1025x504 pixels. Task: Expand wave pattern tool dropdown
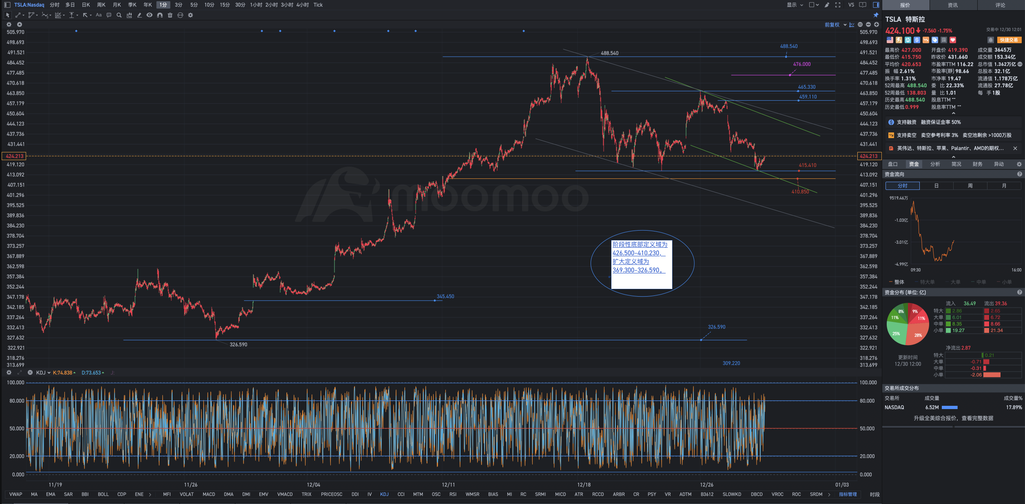tap(50, 15)
